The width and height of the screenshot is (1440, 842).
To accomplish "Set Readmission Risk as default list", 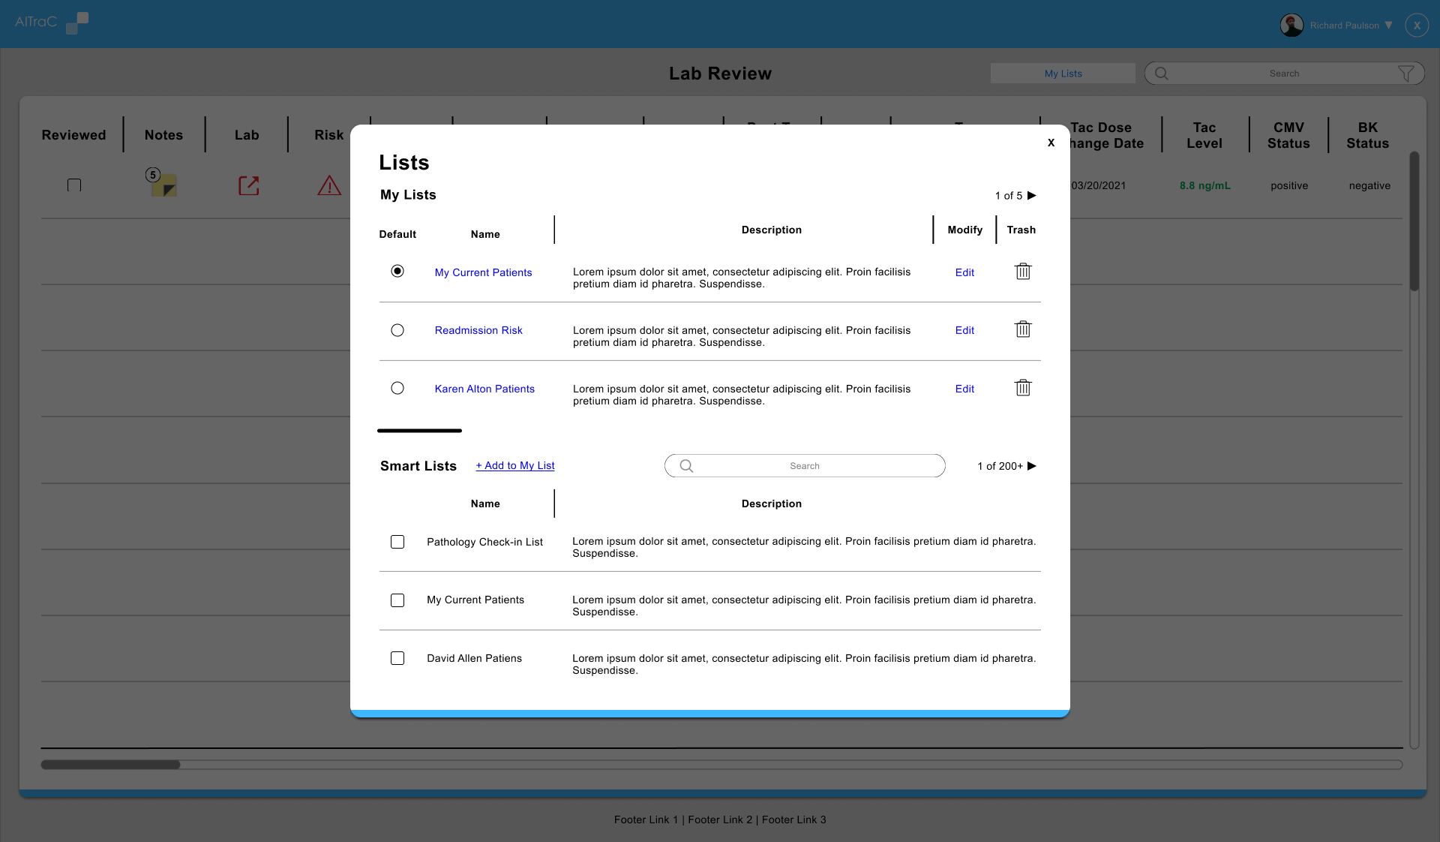I will (x=397, y=330).
